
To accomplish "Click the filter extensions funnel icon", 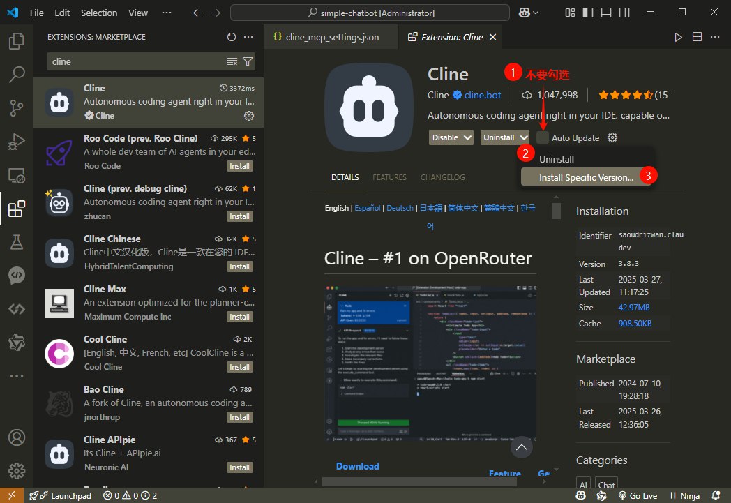I will [248, 61].
